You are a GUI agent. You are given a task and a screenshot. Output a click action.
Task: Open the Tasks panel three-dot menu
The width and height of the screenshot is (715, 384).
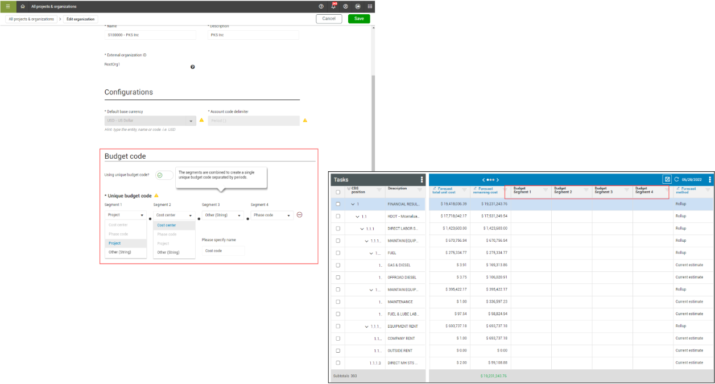(x=421, y=179)
